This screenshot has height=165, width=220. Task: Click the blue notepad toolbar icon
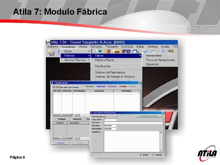[136, 51]
